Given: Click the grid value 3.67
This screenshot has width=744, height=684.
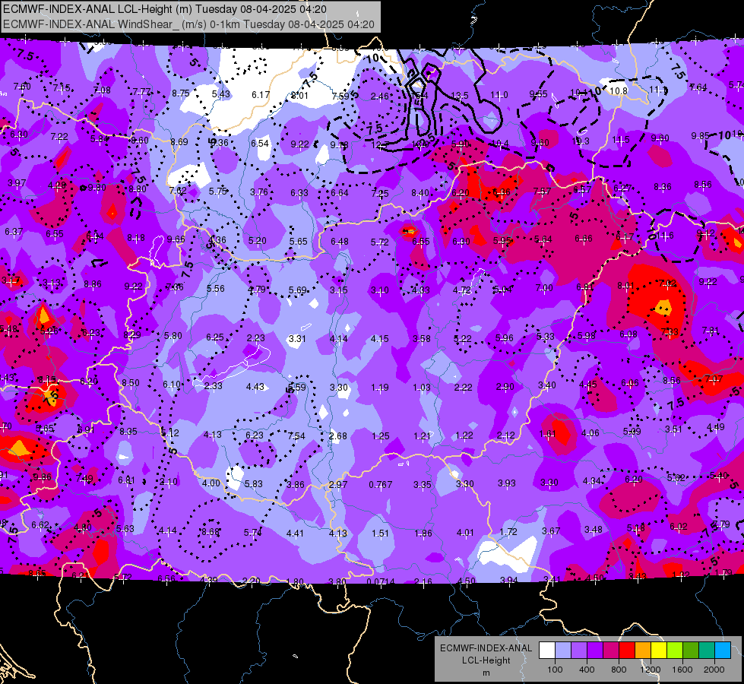Looking at the screenshot, I should [551, 530].
